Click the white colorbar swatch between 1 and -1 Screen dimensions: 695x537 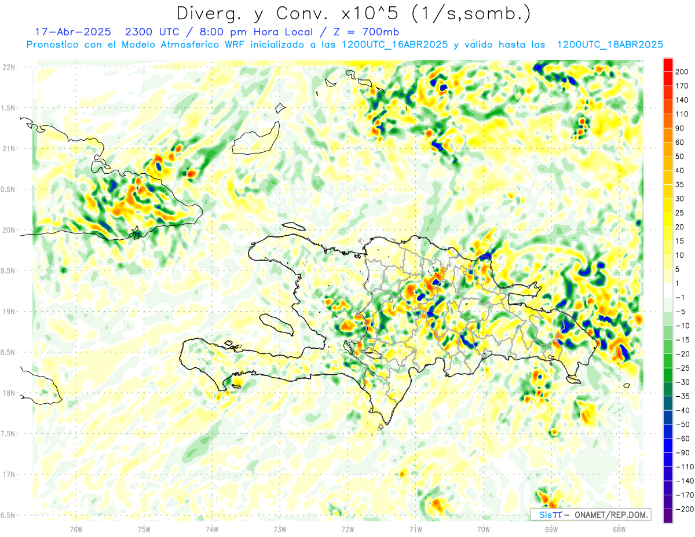coord(668,290)
